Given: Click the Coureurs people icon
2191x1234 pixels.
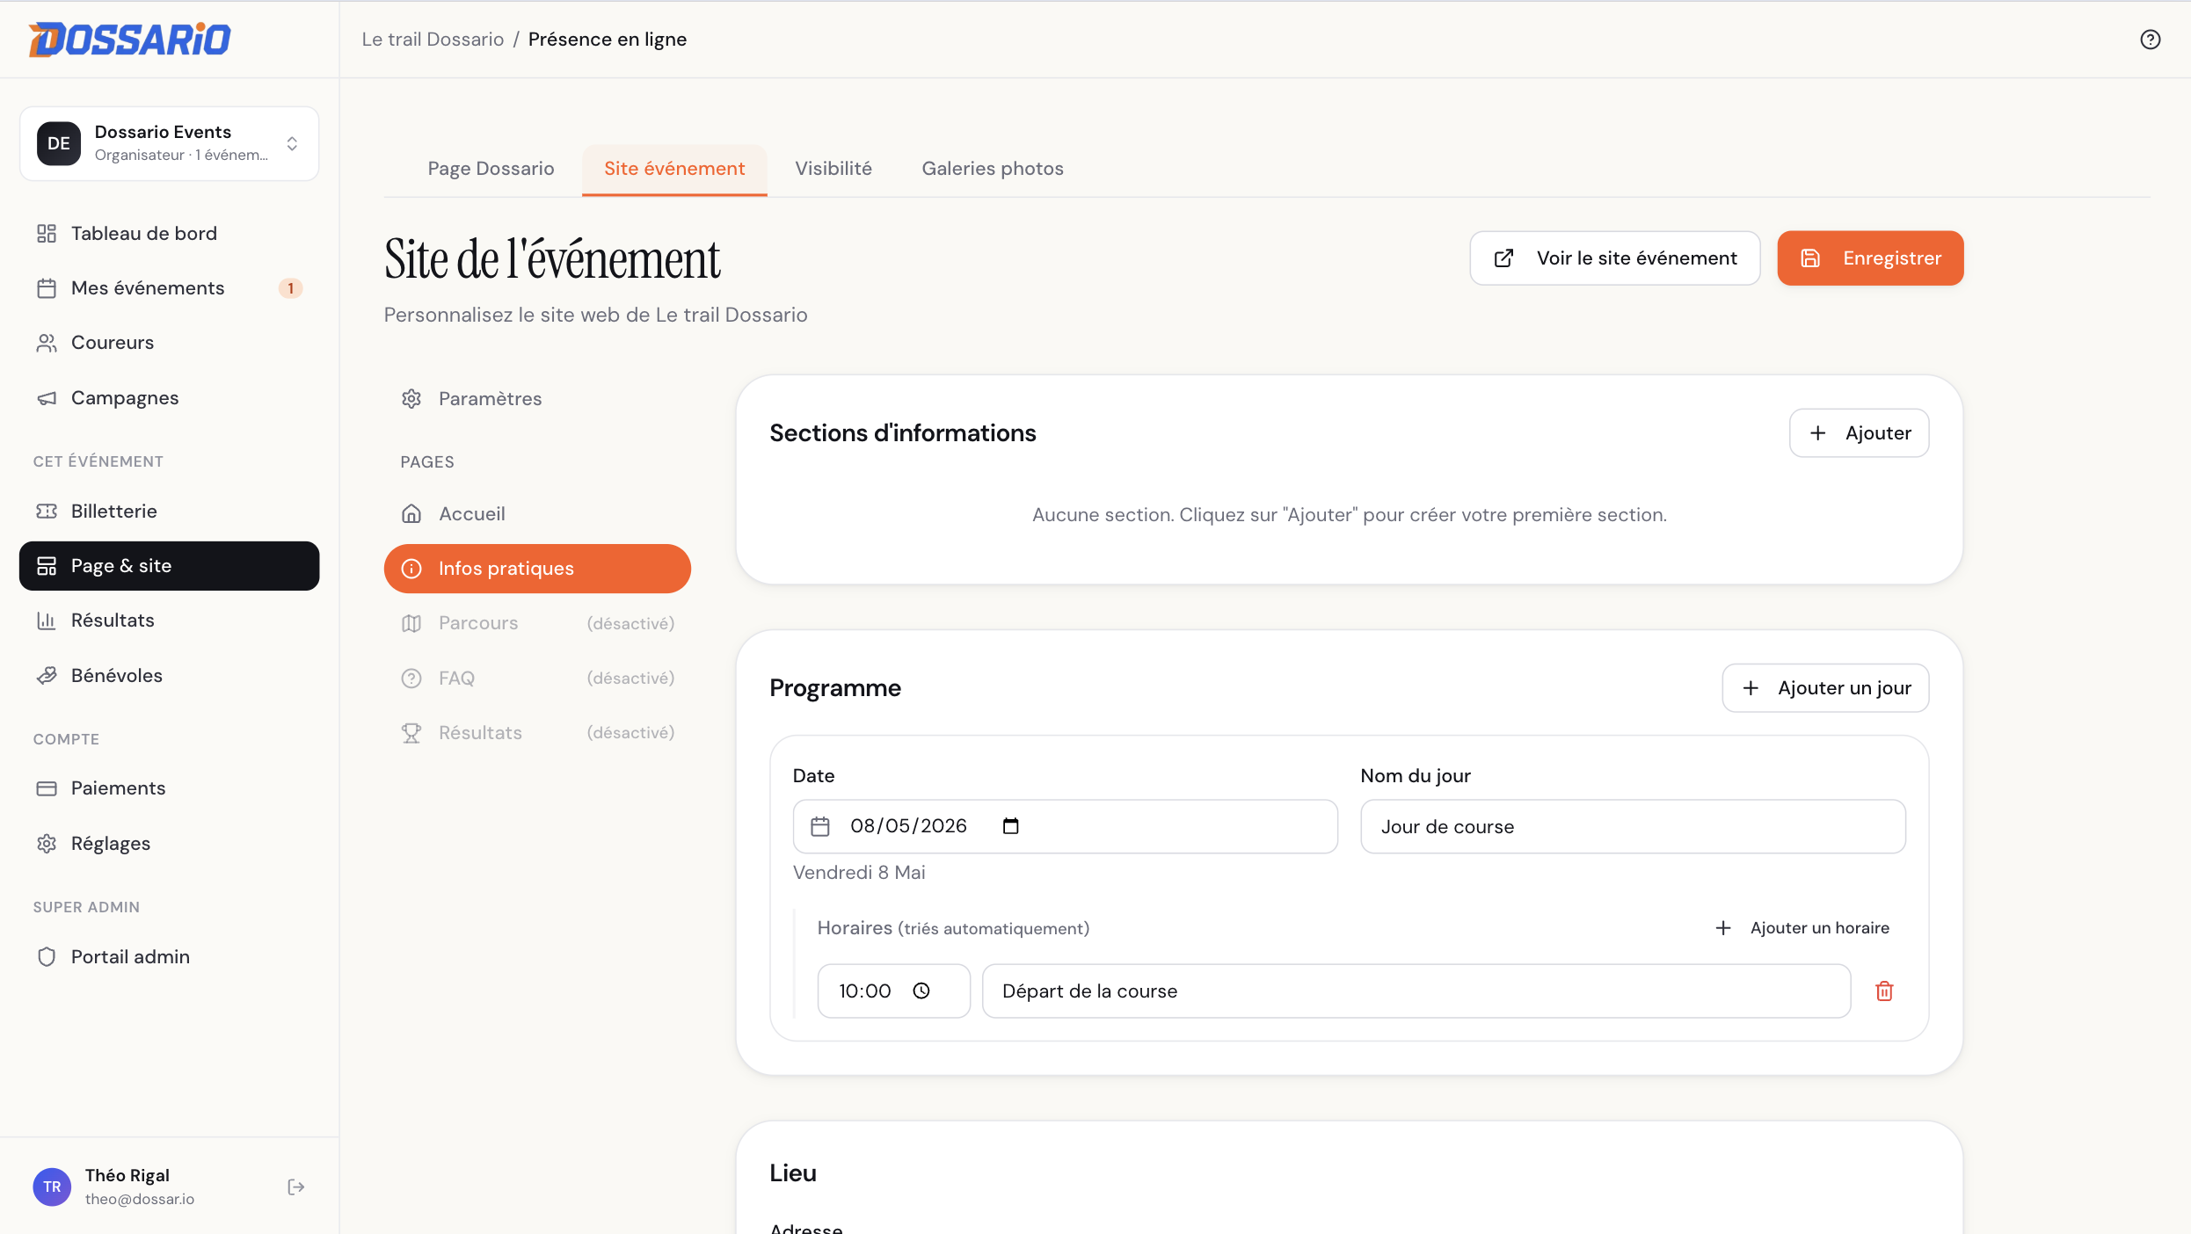Looking at the screenshot, I should tap(47, 343).
